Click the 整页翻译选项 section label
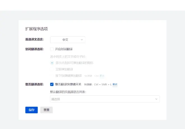Screen dimensions: 185x129 34,84
